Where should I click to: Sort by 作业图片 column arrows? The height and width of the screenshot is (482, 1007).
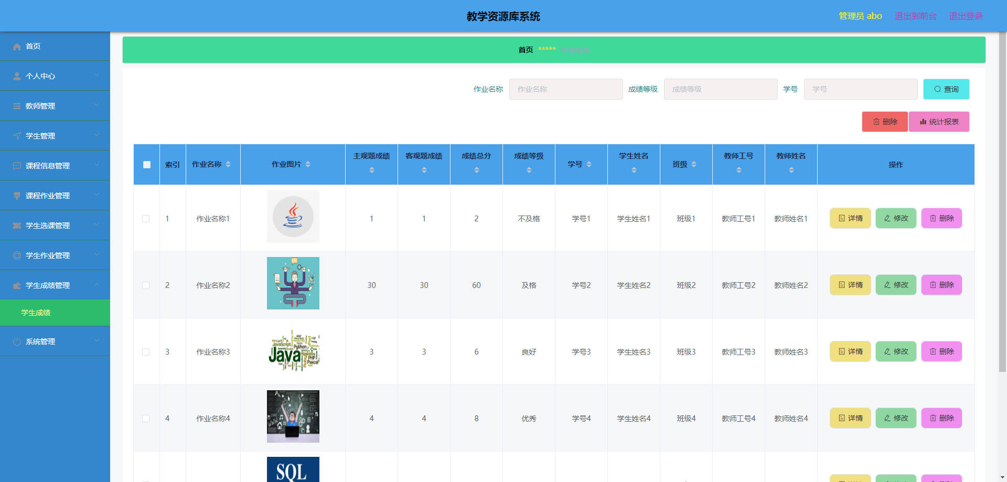point(308,165)
